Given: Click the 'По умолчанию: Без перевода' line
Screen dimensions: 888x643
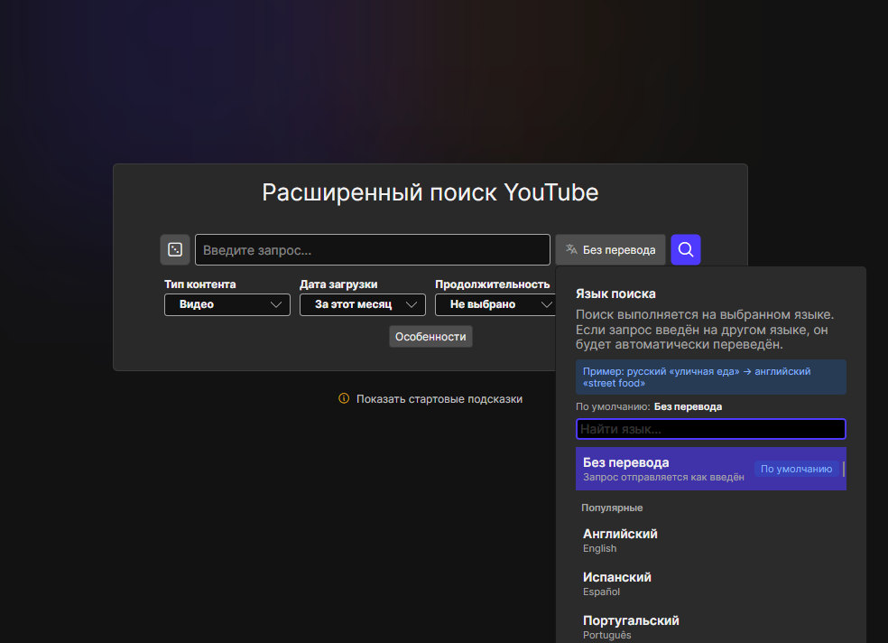Looking at the screenshot, I should (649, 406).
